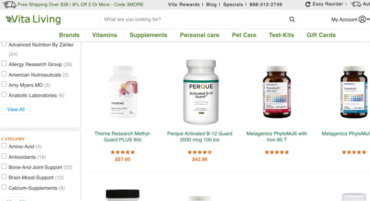Go to the Pet Care tab

click(244, 35)
